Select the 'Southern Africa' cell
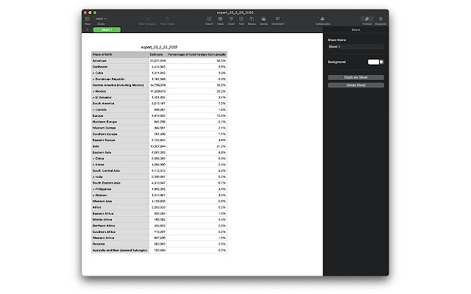The image size is (471, 294). pyautogui.click(x=120, y=232)
